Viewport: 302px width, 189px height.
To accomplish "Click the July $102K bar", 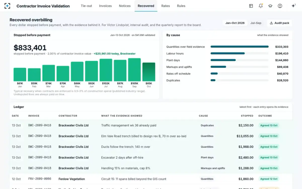I will click(106, 70).
